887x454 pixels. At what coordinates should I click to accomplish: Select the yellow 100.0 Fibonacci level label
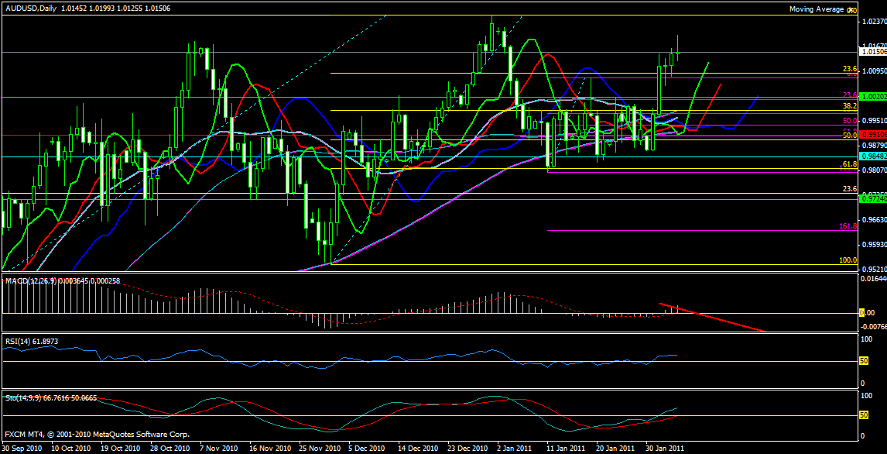[848, 260]
